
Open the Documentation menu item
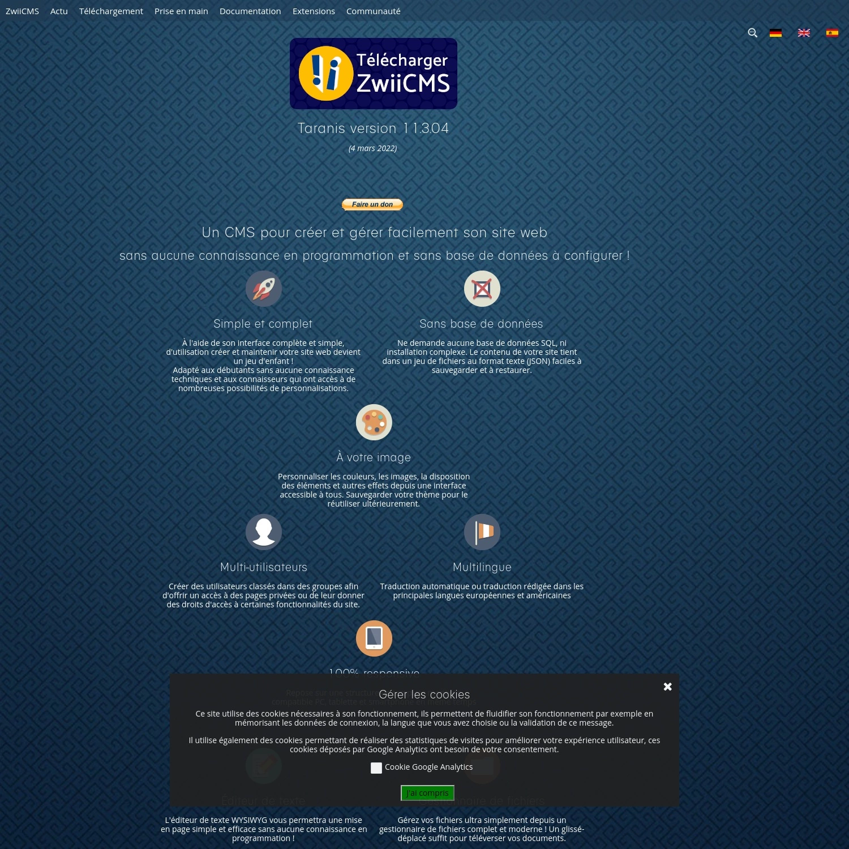(x=250, y=11)
